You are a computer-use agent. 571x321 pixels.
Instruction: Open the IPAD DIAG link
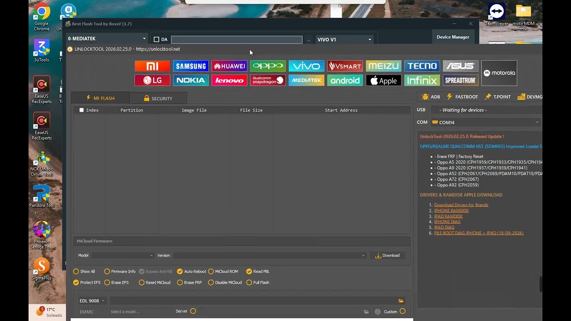click(x=444, y=227)
